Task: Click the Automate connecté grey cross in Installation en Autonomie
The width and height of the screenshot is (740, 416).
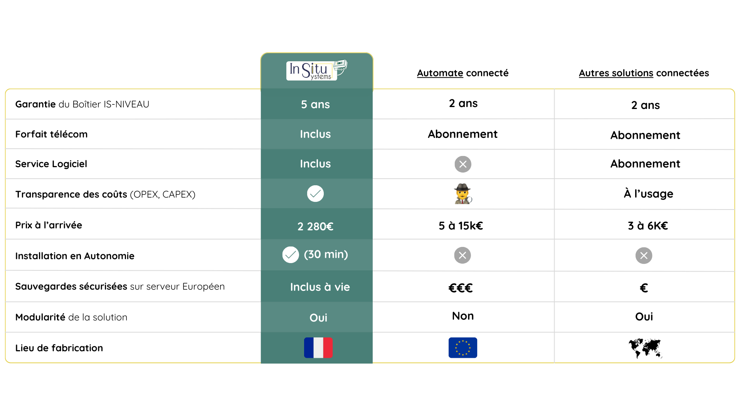Action: pyautogui.click(x=462, y=255)
